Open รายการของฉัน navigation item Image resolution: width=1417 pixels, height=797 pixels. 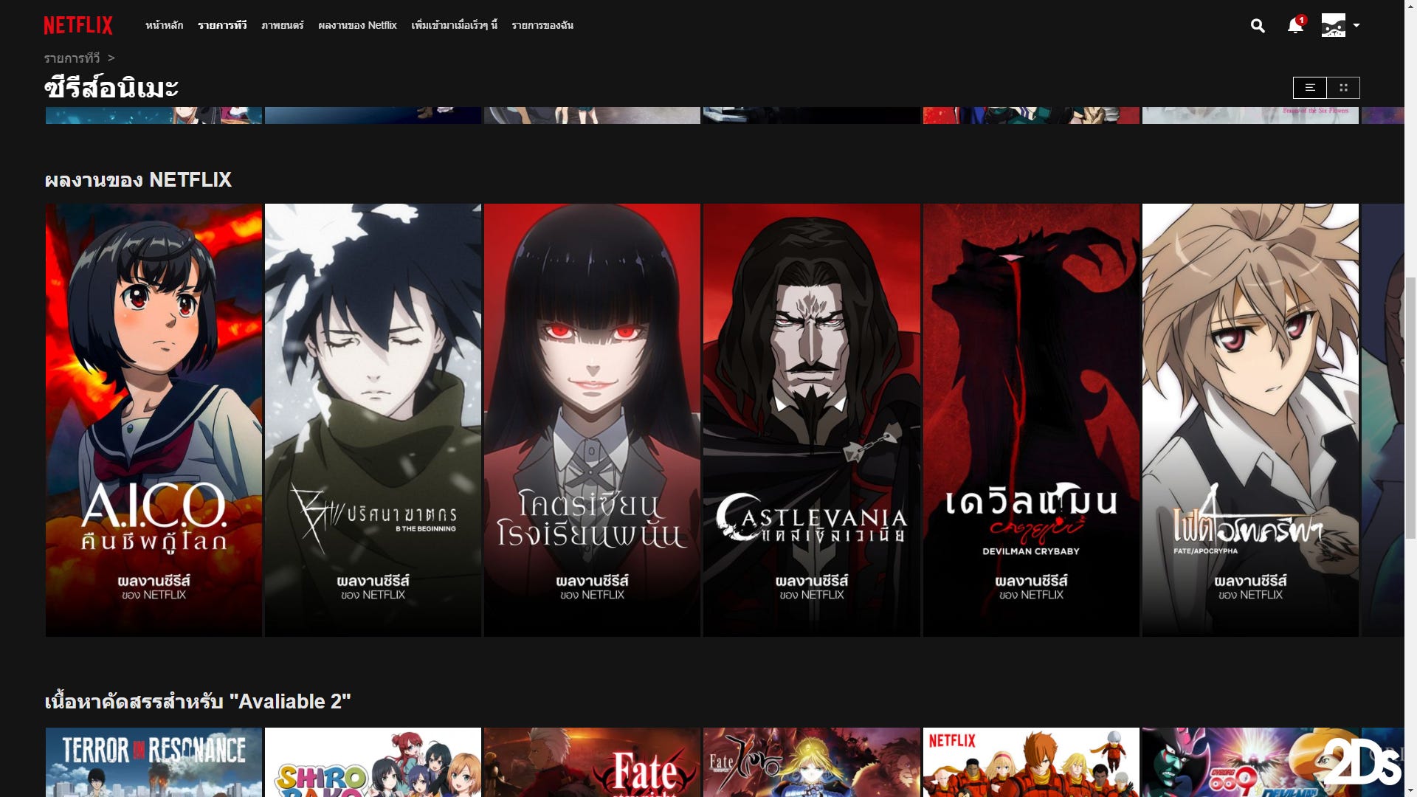point(542,25)
